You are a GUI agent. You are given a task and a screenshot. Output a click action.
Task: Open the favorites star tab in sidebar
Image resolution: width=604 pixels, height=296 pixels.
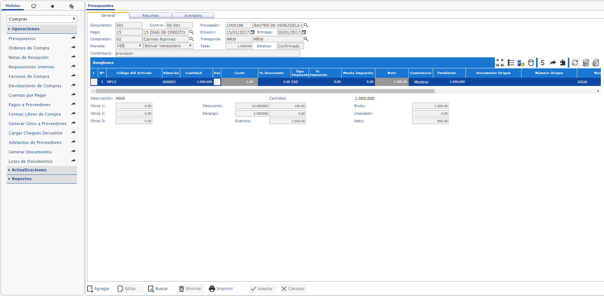[53, 6]
